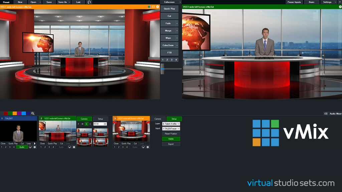Click the play arrow on TALENT input
Image resolution: width=342 pixels, height=192 pixels.
coord(35,143)
